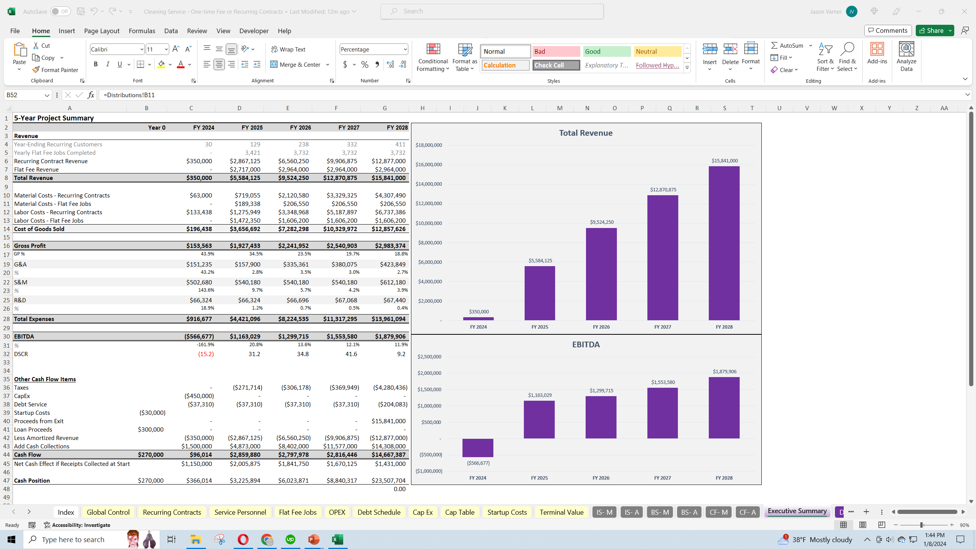Select the Format Painter tool

(x=56, y=70)
